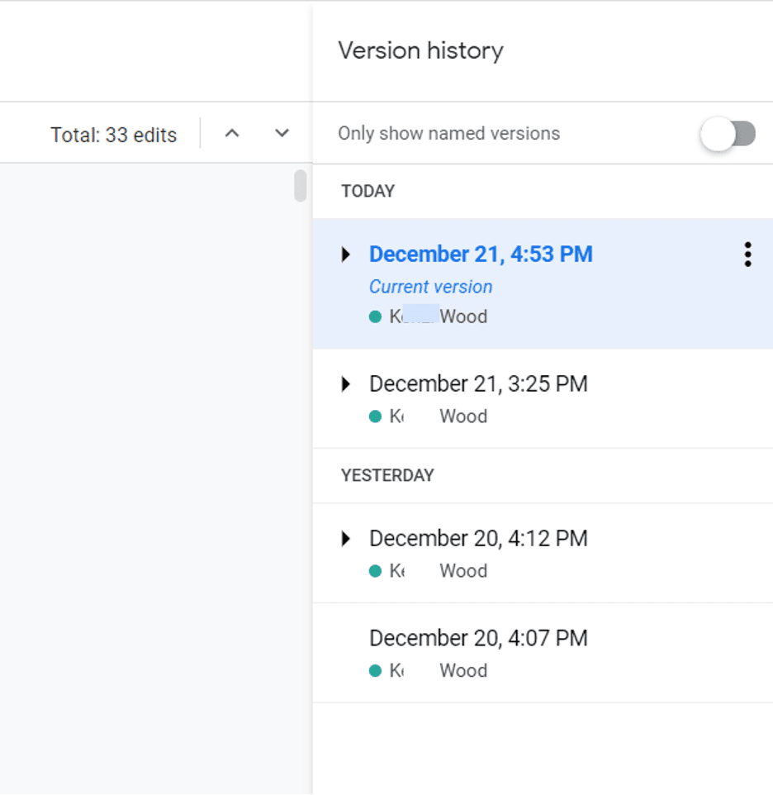Expand the December 21, 4:53 PM version
Viewport: 773px width, 795px height.
click(346, 255)
